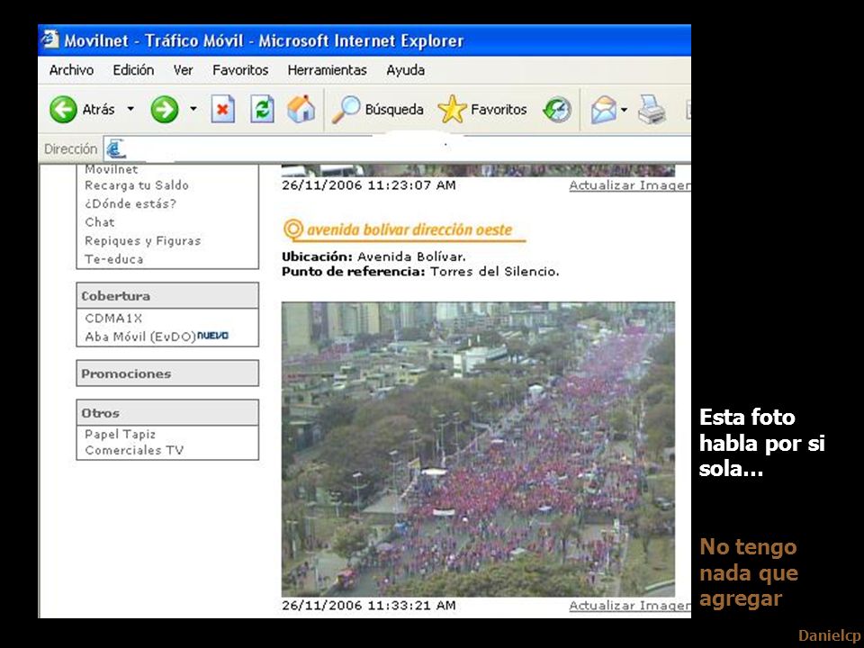Click the Movilnet sidebar link
The image size is (864, 648).
click(x=111, y=170)
